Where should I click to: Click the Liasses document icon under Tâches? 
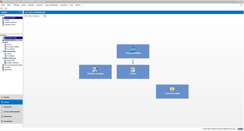pyautogui.click(x=3, y=20)
